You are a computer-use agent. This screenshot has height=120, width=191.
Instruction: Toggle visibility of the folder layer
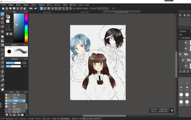(180, 54)
